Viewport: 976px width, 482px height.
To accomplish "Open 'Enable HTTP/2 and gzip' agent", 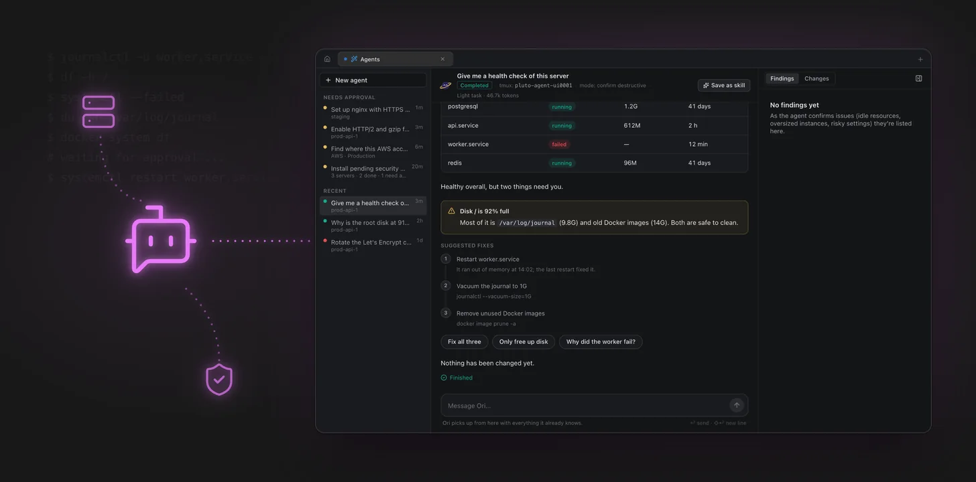I will click(x=373, y=132).
